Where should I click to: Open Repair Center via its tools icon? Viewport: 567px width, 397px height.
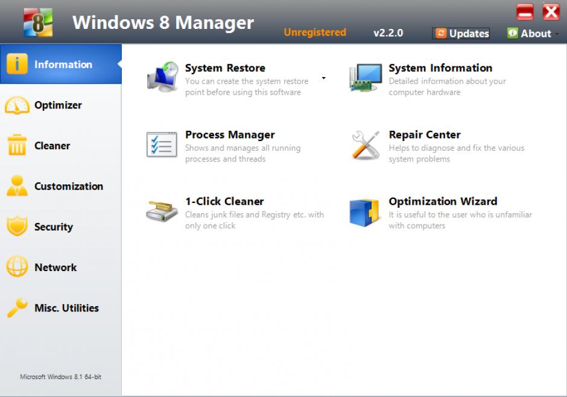(366, 145)
